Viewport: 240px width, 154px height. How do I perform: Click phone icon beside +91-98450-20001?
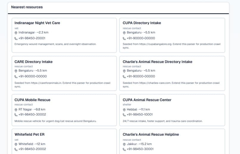pyautogui.click(x=16, y=38)
